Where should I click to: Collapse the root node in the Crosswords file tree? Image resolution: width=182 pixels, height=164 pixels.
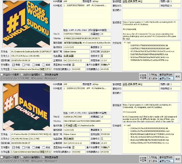pos(125,43)
